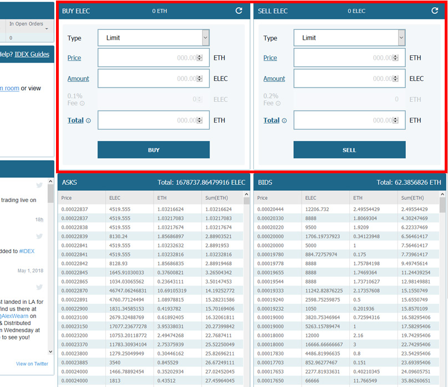This screenshot has width=448, height=387.
Task: Click the View on Twitter link
Action: coord(32,364)
